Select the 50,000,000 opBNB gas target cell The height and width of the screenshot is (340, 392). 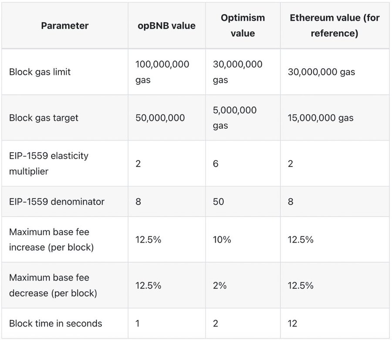[160, 118]
